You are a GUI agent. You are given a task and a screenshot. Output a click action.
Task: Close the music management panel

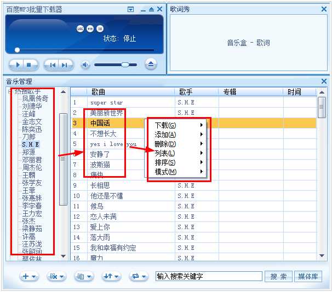coord(324,81)
